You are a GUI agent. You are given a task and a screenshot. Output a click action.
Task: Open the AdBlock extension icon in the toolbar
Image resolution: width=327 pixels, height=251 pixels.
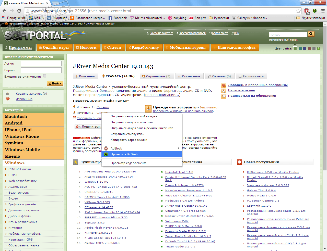(307, 11)
